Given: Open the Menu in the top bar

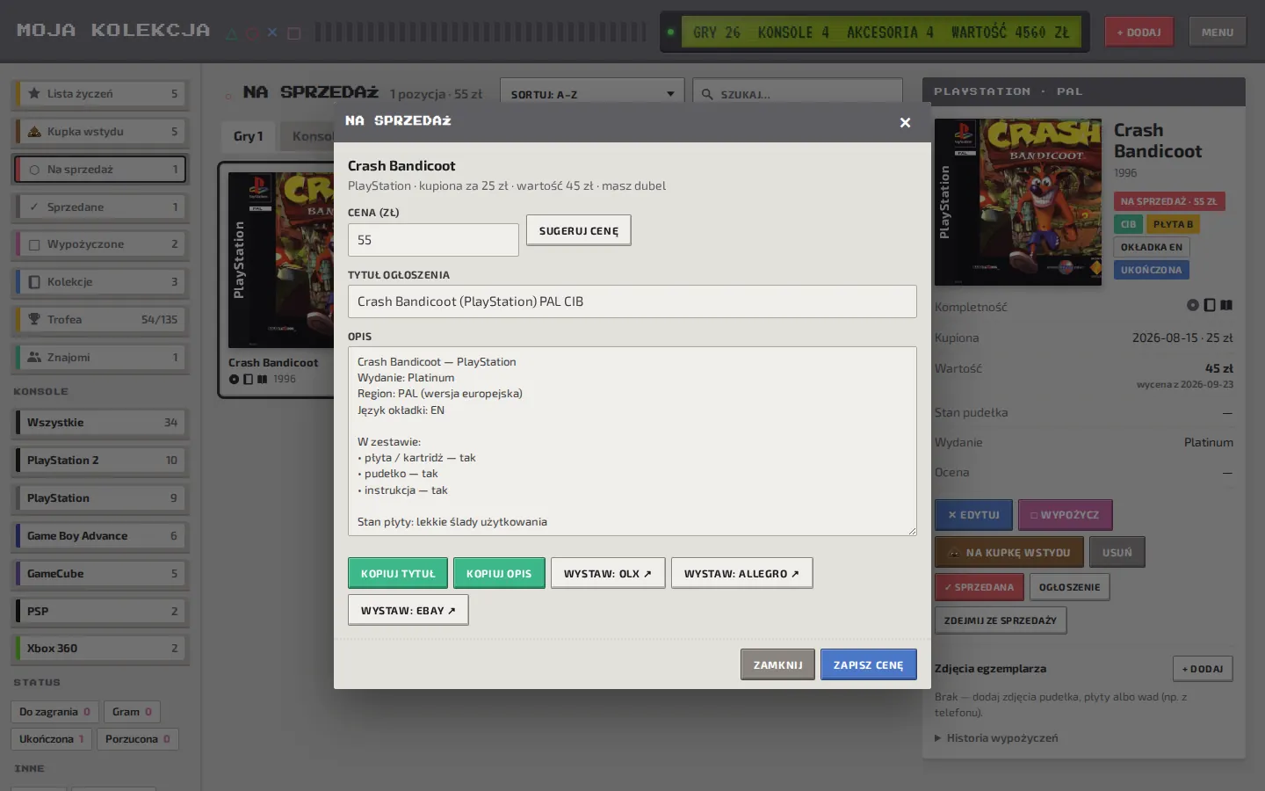Looking at the screenshot, I should point(1218,33).
